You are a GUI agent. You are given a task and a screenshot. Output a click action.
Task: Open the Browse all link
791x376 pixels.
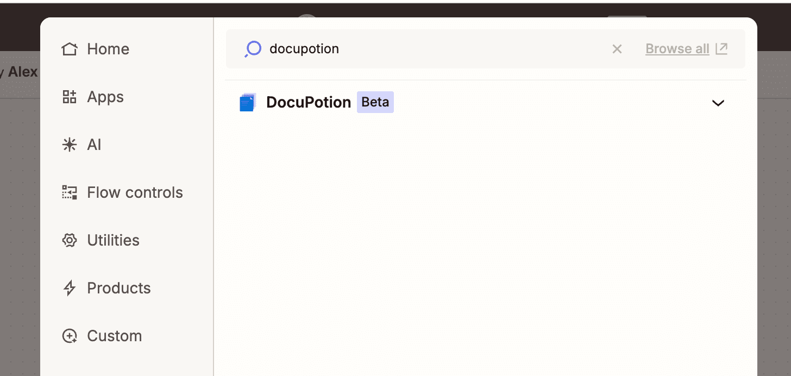coord(677,49)
